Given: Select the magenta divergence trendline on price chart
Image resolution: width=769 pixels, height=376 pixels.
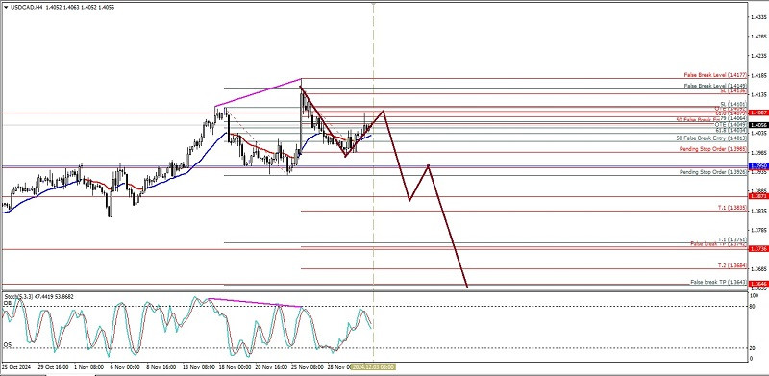Looking at the screenshot, I should pyautogui.click(x=258, y=92).
